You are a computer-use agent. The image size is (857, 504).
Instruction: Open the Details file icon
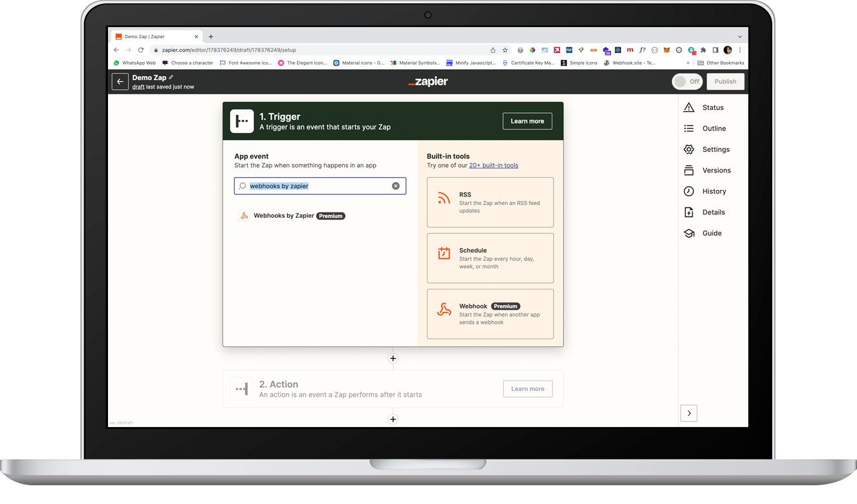point(689,212)
